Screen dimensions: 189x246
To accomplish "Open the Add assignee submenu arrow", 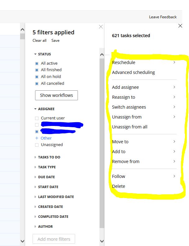I will tap(174, 87).
